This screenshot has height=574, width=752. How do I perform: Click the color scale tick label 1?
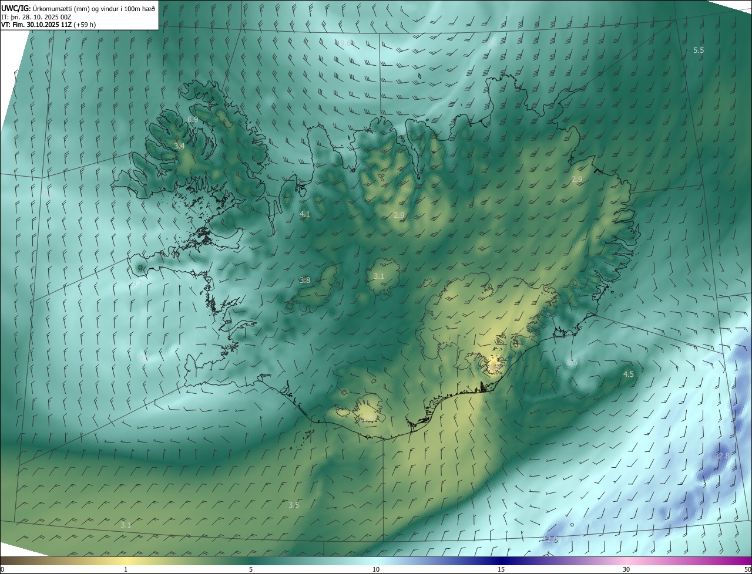click(x=126, y=569)
